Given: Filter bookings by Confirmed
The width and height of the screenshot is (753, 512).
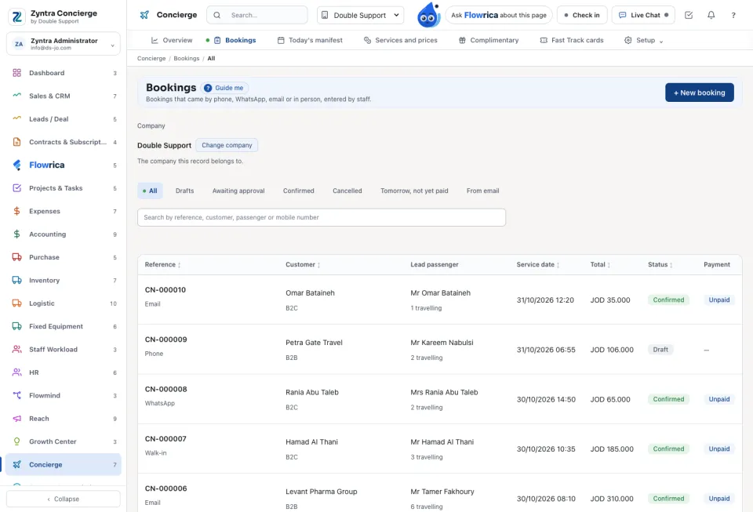Looking at the screenshot, I should [x=299, y=191].
